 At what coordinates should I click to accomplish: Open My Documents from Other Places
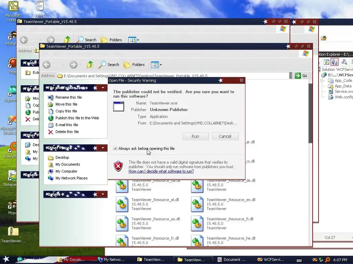[68, 164]
